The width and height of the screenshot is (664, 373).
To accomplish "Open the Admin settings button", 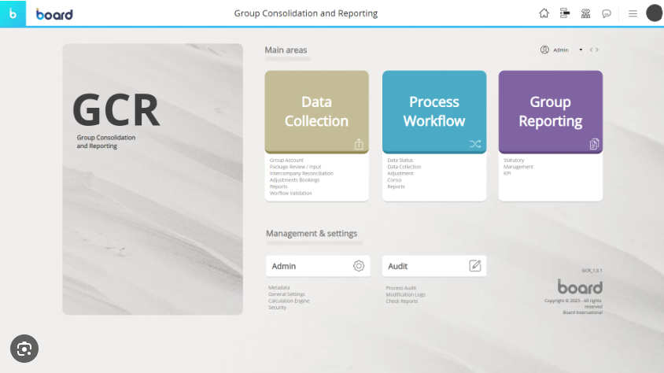I will 318,266.
